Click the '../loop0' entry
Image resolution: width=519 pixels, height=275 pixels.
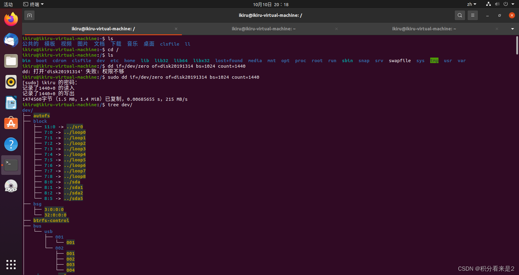(x=75, y=132)
